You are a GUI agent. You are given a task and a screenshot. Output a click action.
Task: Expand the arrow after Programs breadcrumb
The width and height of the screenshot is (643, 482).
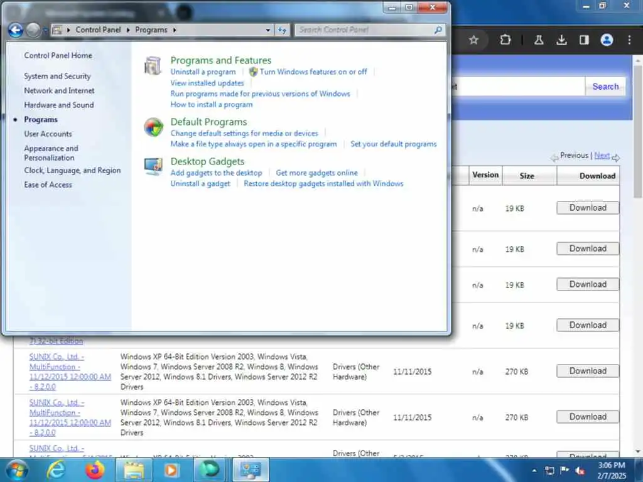[175, 30]
